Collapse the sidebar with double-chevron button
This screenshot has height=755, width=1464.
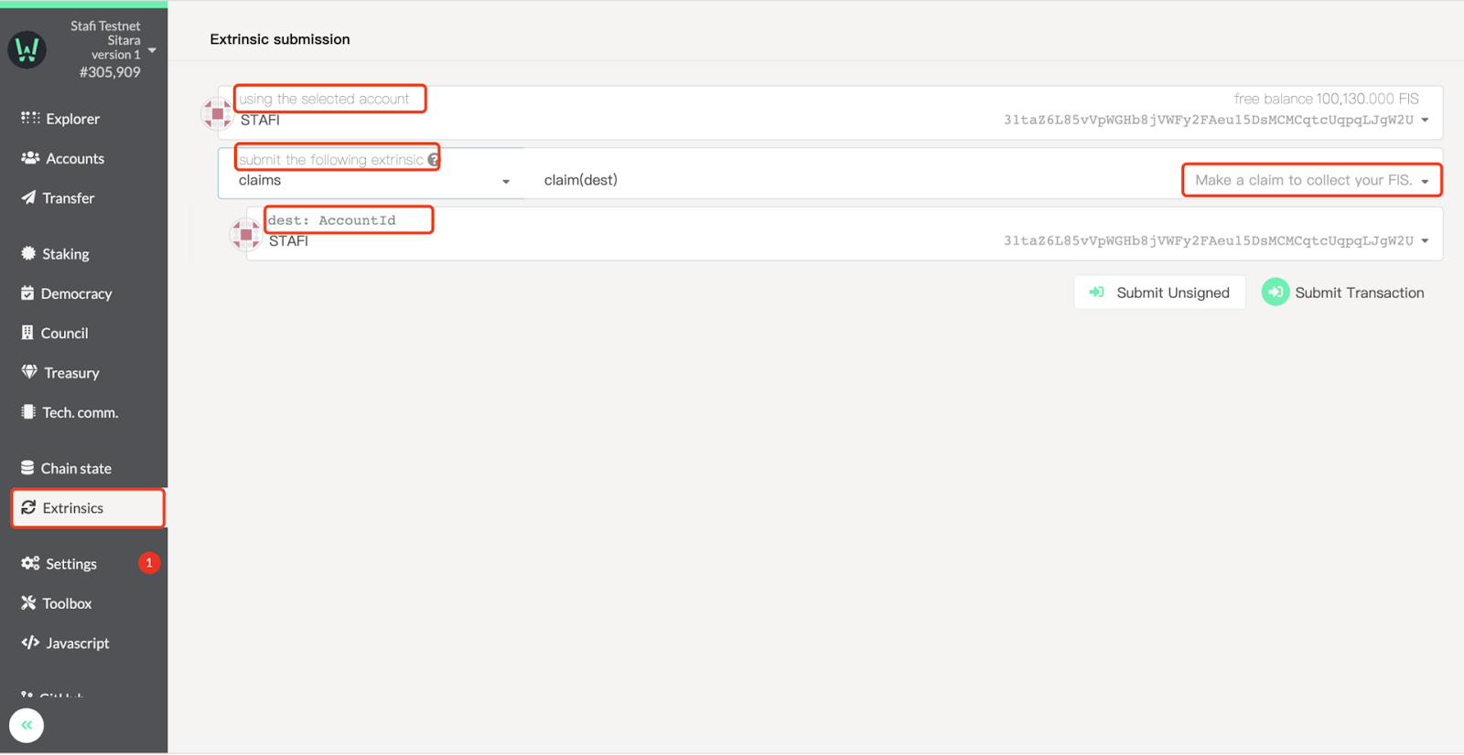(x=27, y=726)
